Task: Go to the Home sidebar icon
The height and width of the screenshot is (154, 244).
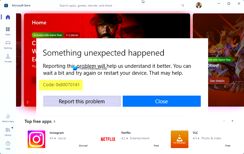Action: click(8, 17)
